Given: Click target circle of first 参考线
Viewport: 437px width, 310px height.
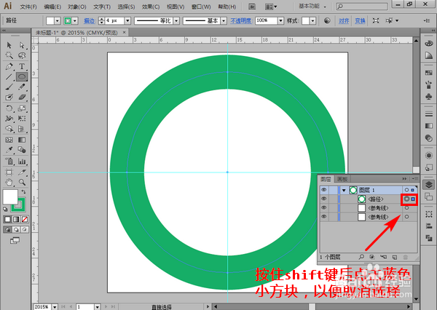Looking at the screenshot, I should (406, 208).
